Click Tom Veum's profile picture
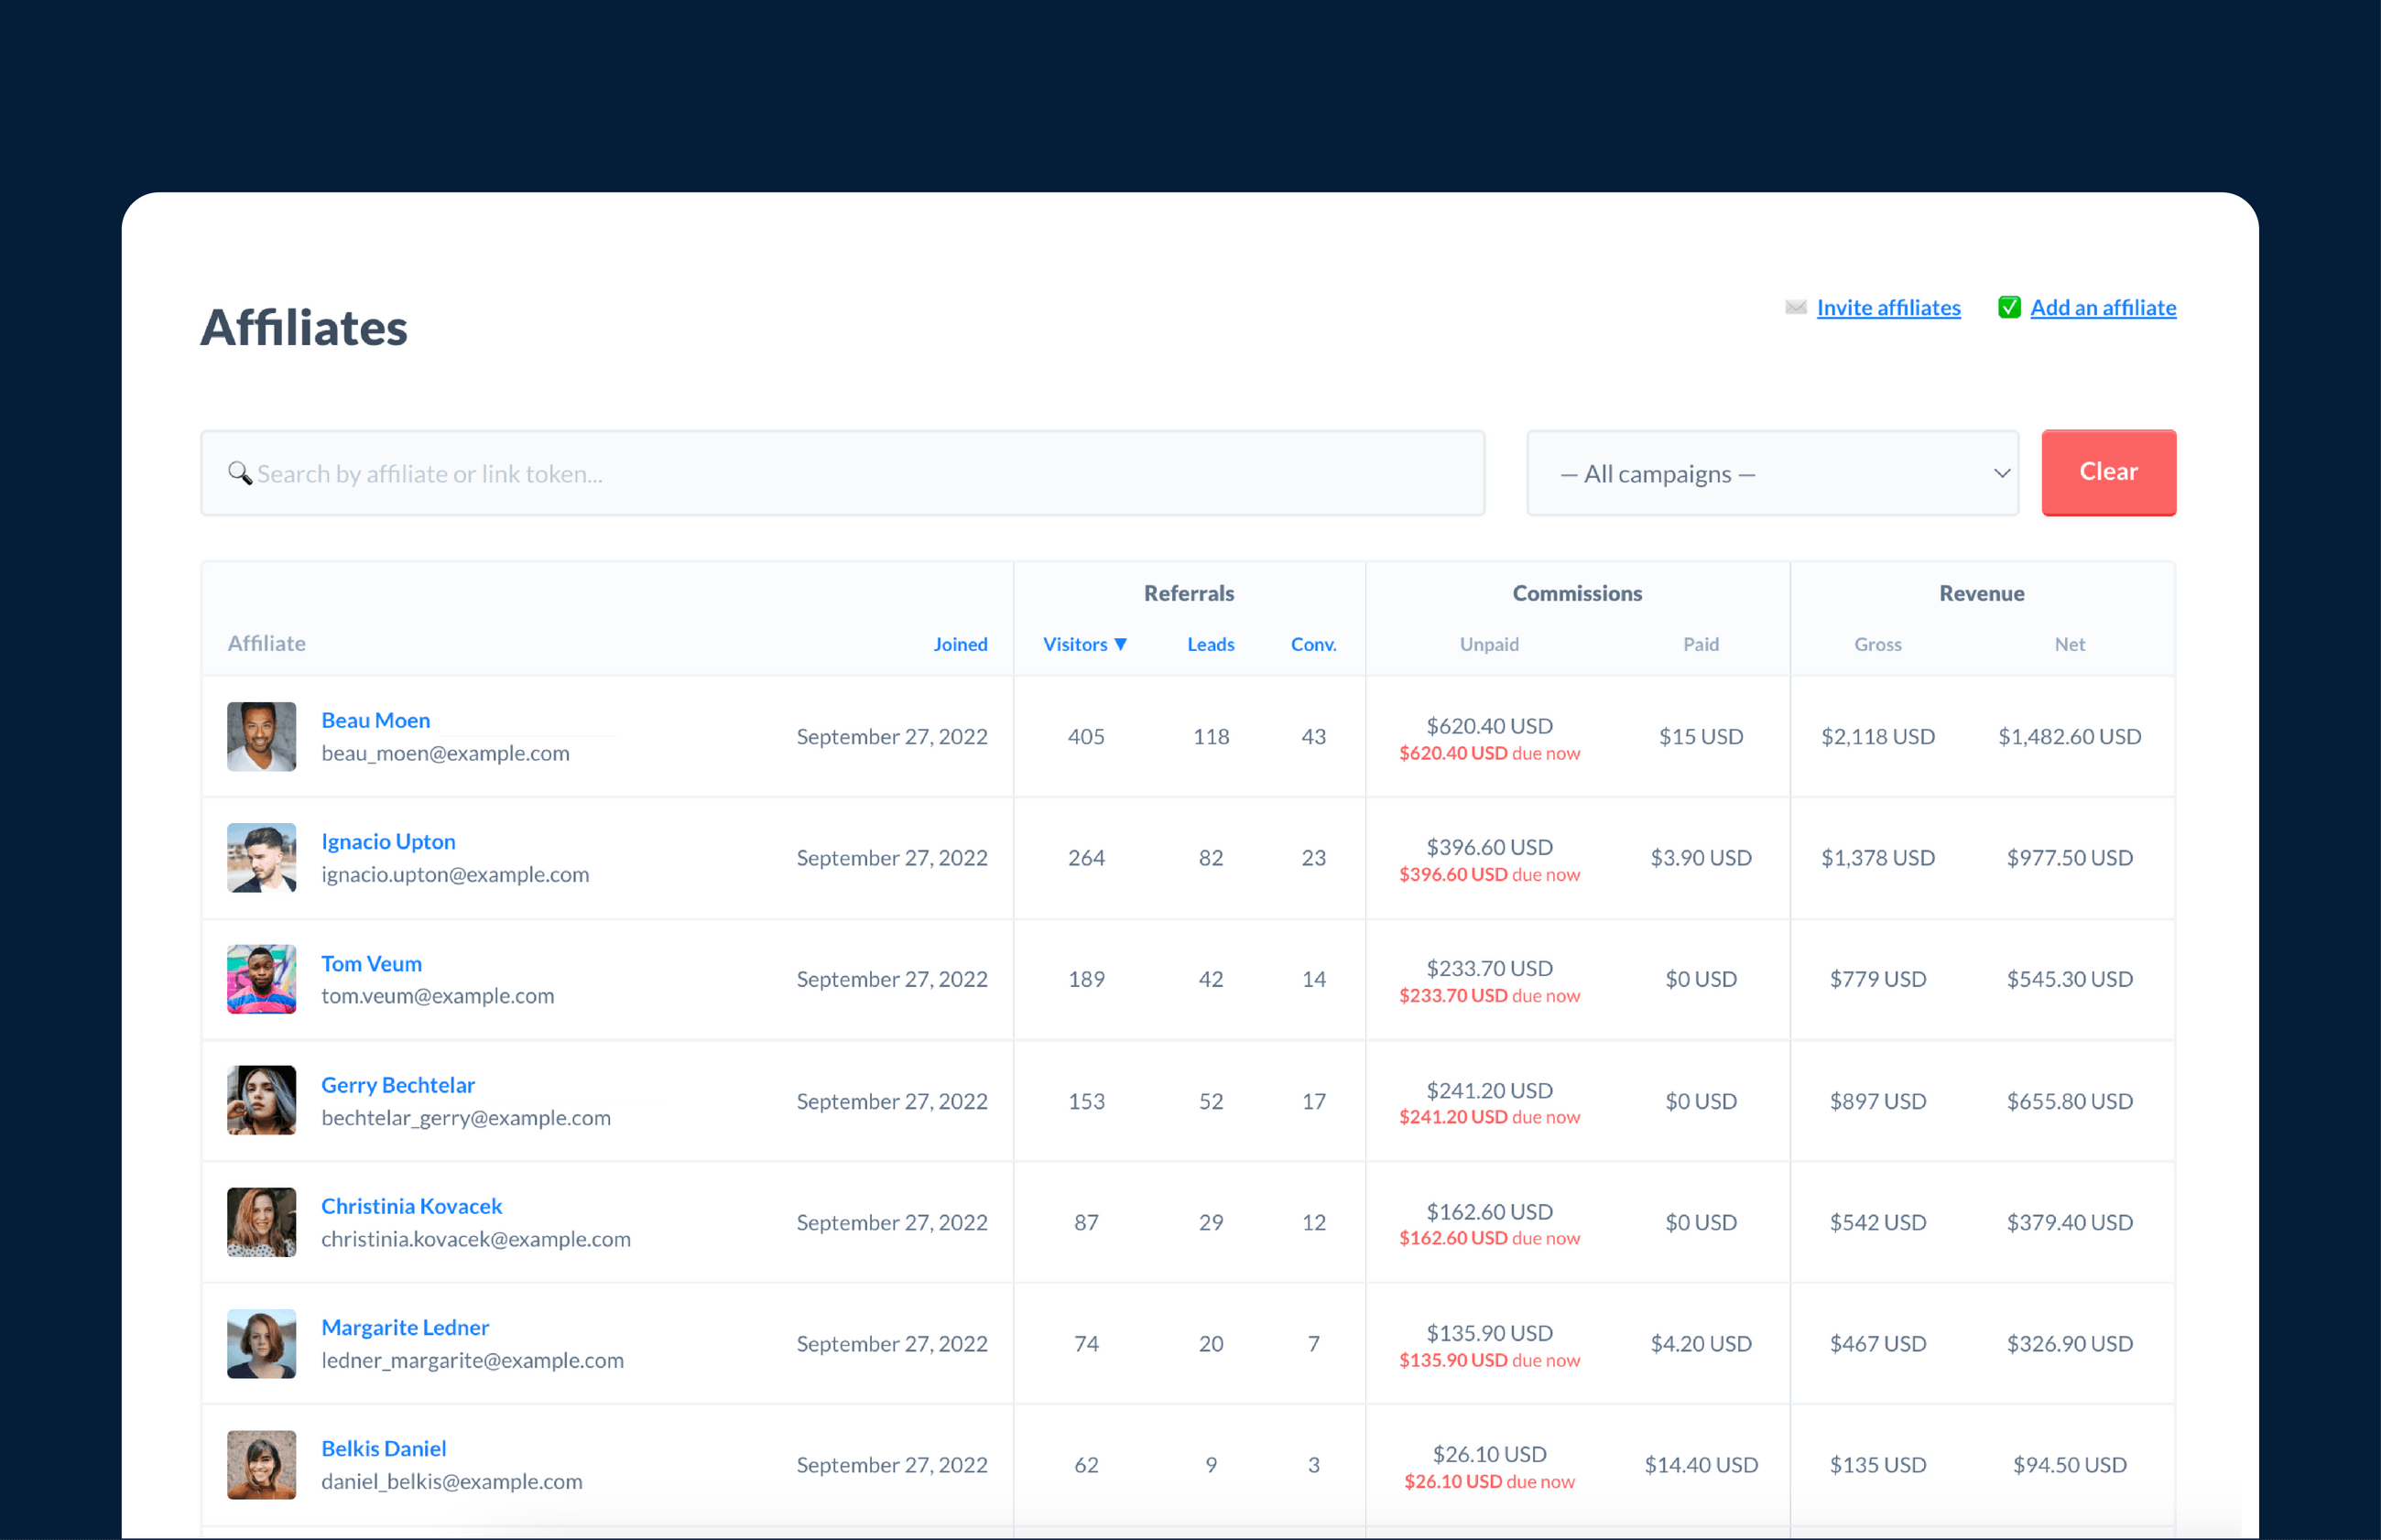The width and height of the screenshot is (2381, 1540). pos(261,979)
